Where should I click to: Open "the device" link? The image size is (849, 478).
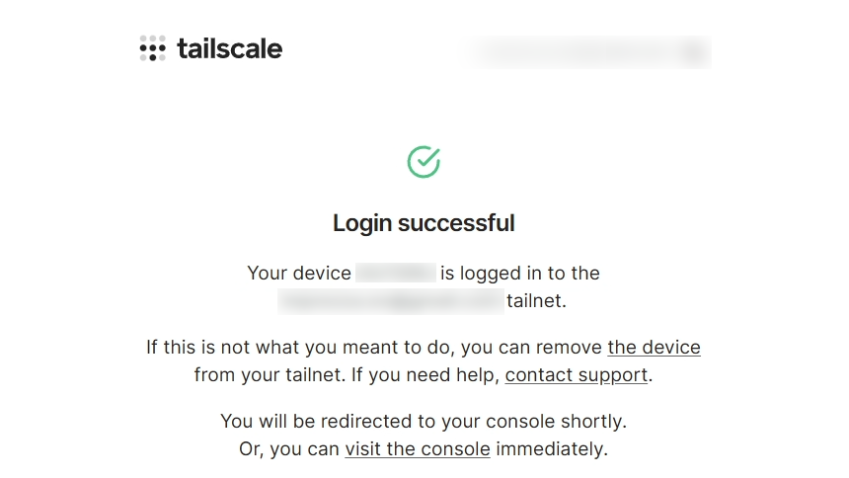click(x=655, y=348)
